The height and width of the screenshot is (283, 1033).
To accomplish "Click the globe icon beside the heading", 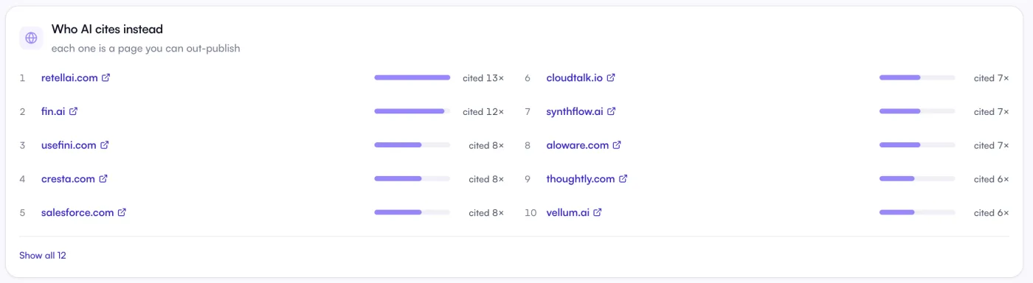I will [31, 38].
